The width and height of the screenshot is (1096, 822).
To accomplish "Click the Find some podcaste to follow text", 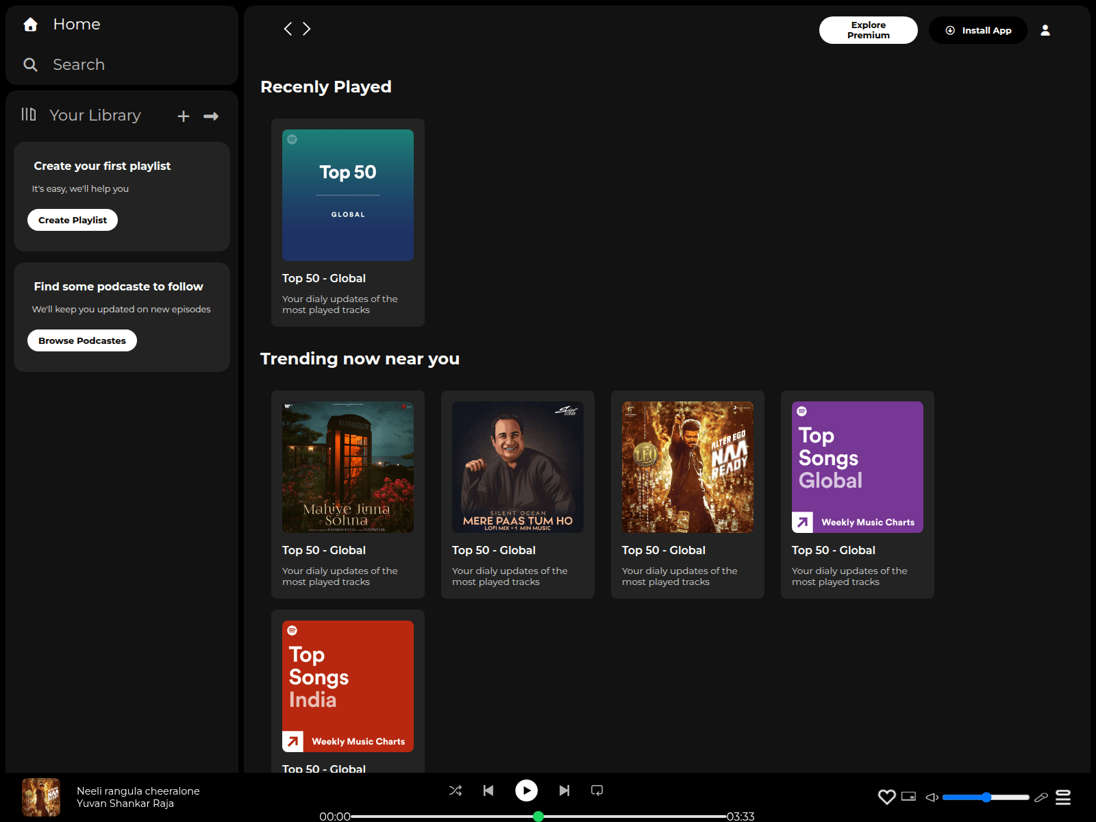I will (x=119, y=286).
